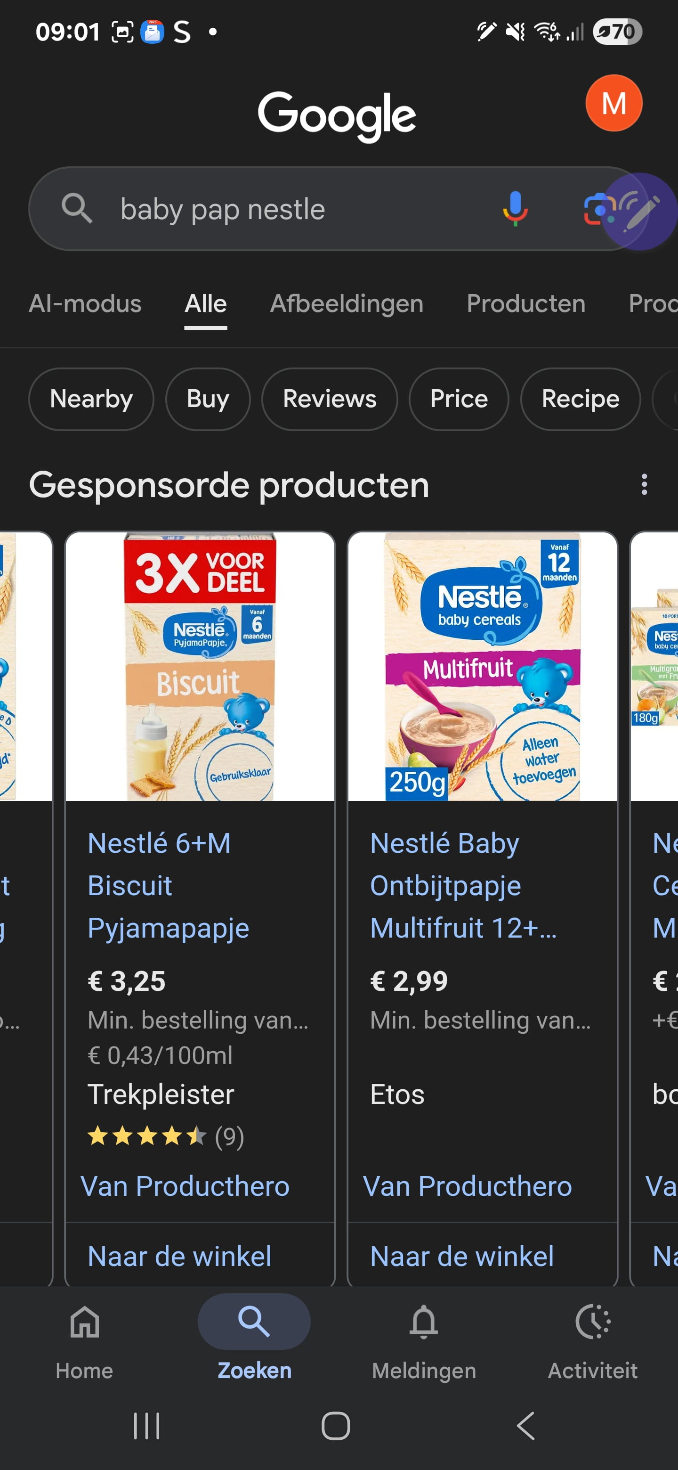The image size is (678, 1470).
Task: Tap the voice search microphone icon
Action: click(x=515, y=209)
